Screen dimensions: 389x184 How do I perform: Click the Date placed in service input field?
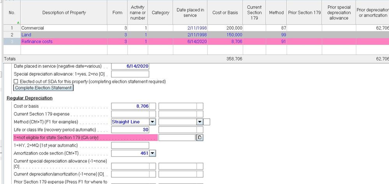pos(130,66)
